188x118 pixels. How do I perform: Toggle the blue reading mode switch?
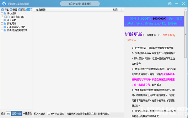pos(29,10)
